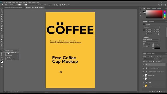Open the layer Kind filter dropdown
The image size is (167, 94).
(146, 56)
